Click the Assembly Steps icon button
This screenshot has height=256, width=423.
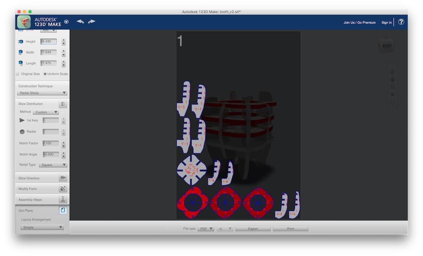(x=63, y=199)
